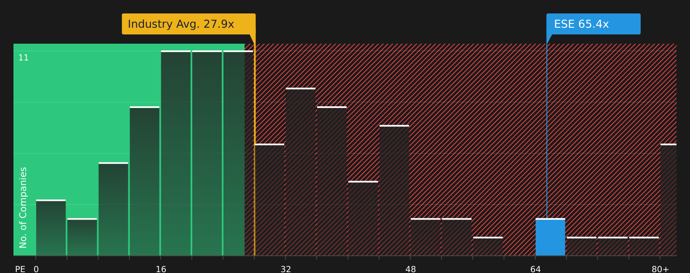Click the PE axis label

click(x=20, y=269)
